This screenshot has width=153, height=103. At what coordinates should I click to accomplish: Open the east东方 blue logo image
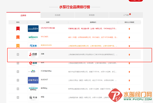(x=33, y=80)
